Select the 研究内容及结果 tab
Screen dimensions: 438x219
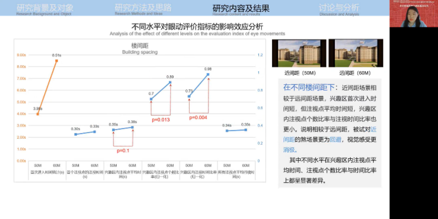point(241,9)
